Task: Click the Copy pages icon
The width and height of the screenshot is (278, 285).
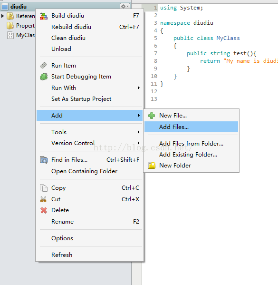Action: tap(44, 188)
